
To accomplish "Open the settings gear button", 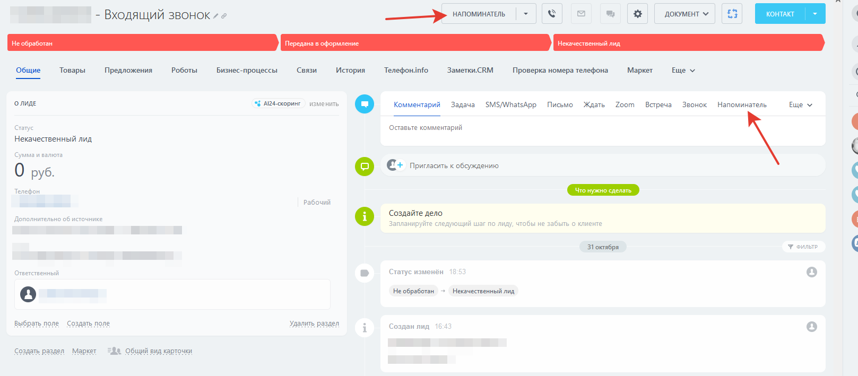I will click(637, 14).
